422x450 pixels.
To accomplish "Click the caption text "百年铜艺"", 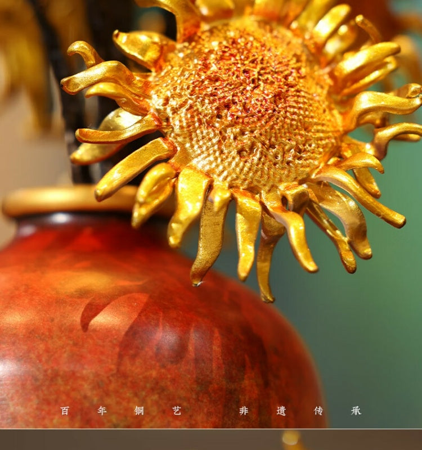I will 121,411.
